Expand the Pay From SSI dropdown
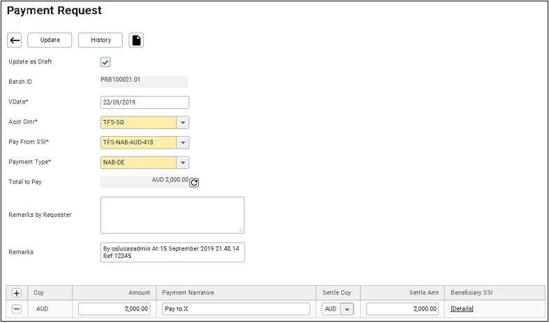The height and width of the screenshot is (323, 549). (x=182, y=143)
